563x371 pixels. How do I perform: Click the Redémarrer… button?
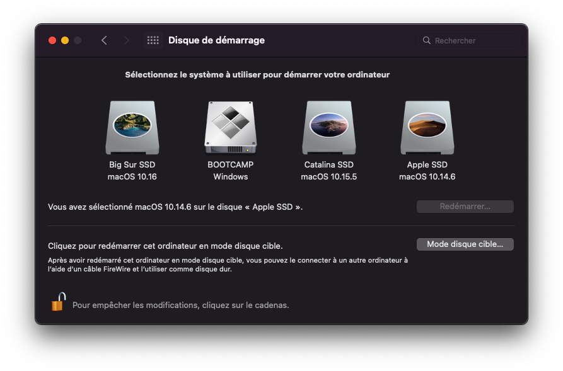point(465,207)
